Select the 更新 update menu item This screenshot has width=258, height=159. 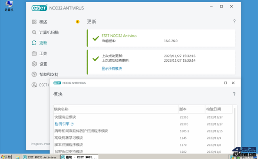point(43,43)
